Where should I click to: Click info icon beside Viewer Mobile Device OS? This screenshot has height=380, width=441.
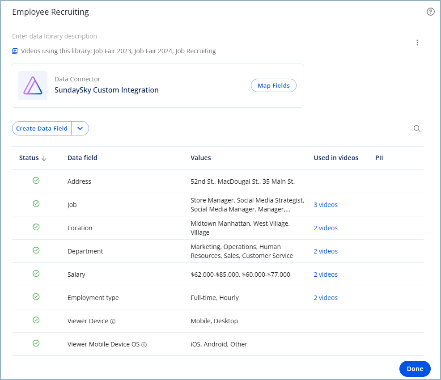144,345
